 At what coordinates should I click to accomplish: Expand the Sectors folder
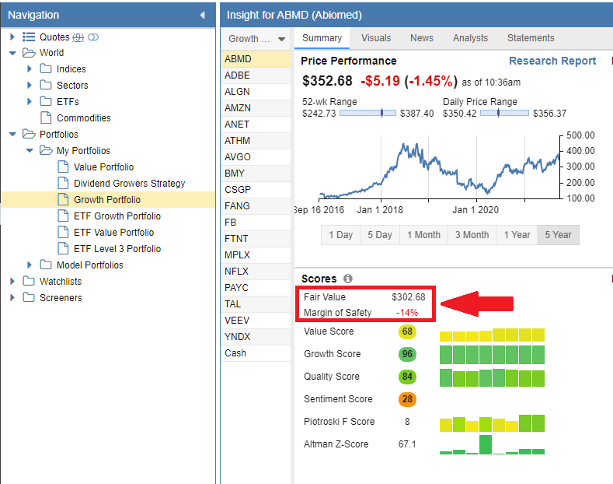[x=30, y=85]
